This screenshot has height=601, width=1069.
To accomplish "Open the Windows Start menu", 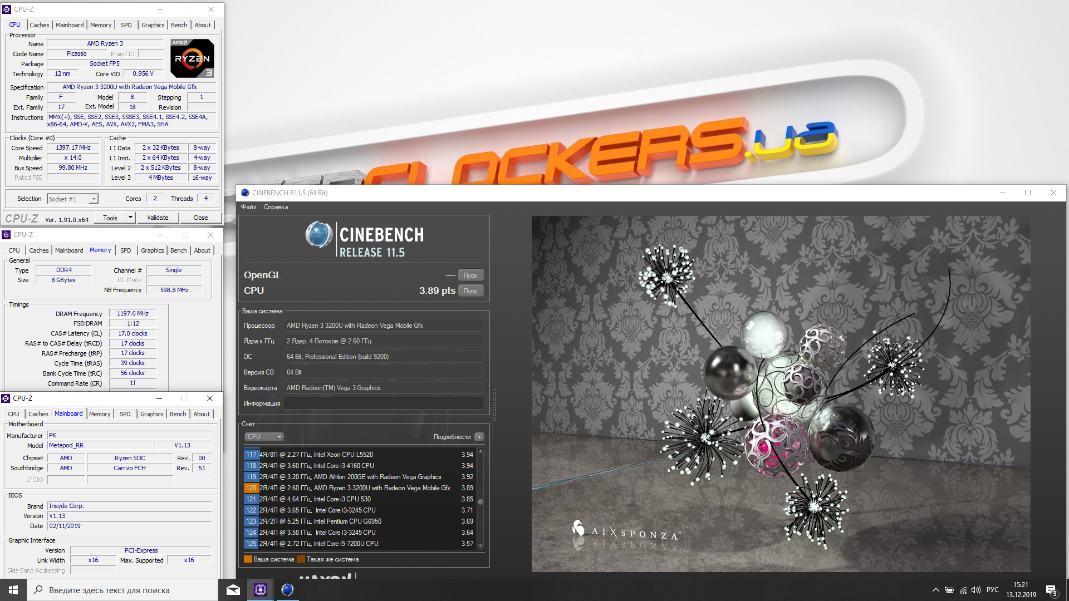I will [x=13, y=590].
